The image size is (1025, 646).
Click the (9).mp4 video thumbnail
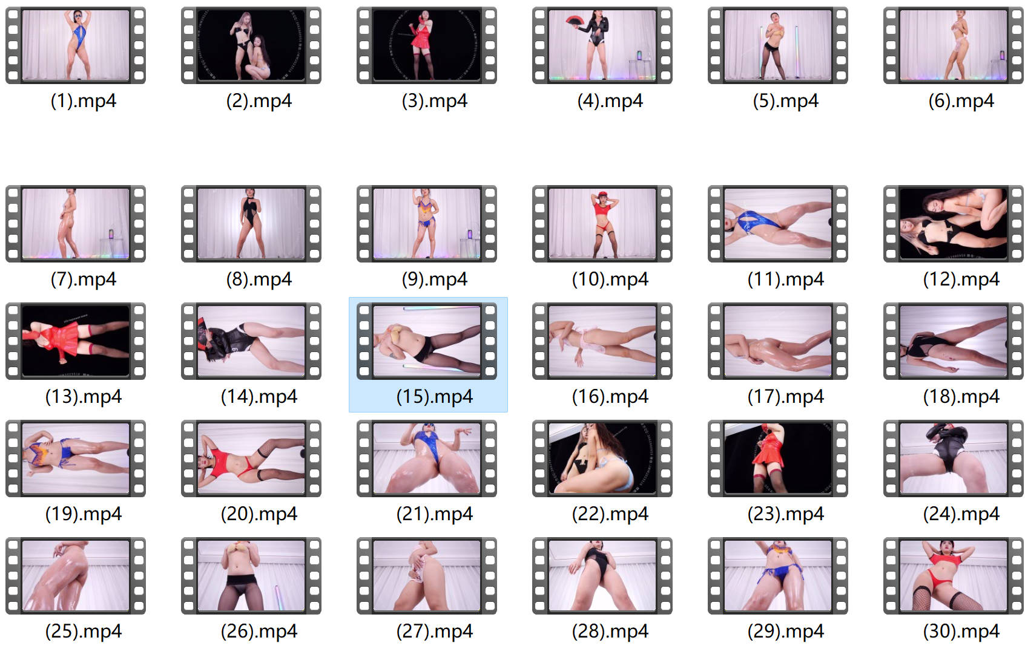[x=427, y=224]
